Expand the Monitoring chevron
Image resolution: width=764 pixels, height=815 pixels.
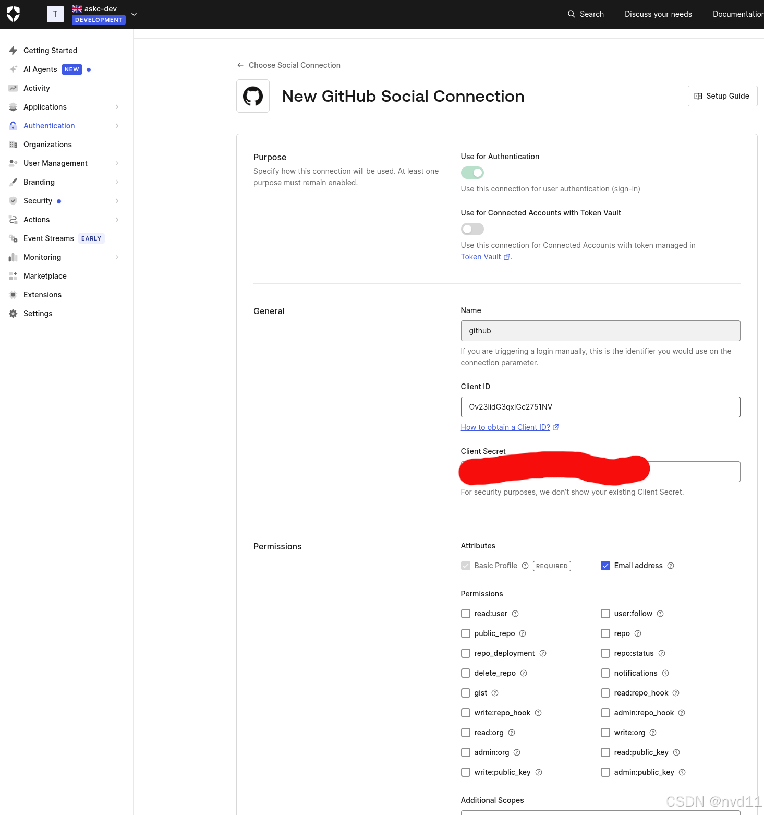click(117, 257)
